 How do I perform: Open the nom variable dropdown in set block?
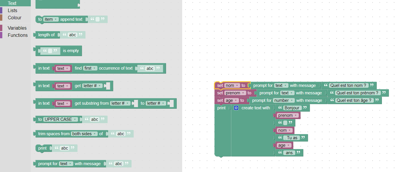(232, 85)
